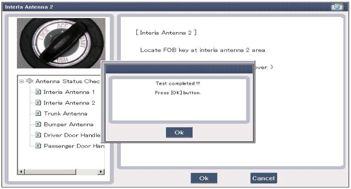
Task: Select Trunk Antenna in the tree
Action: [65, 113]
